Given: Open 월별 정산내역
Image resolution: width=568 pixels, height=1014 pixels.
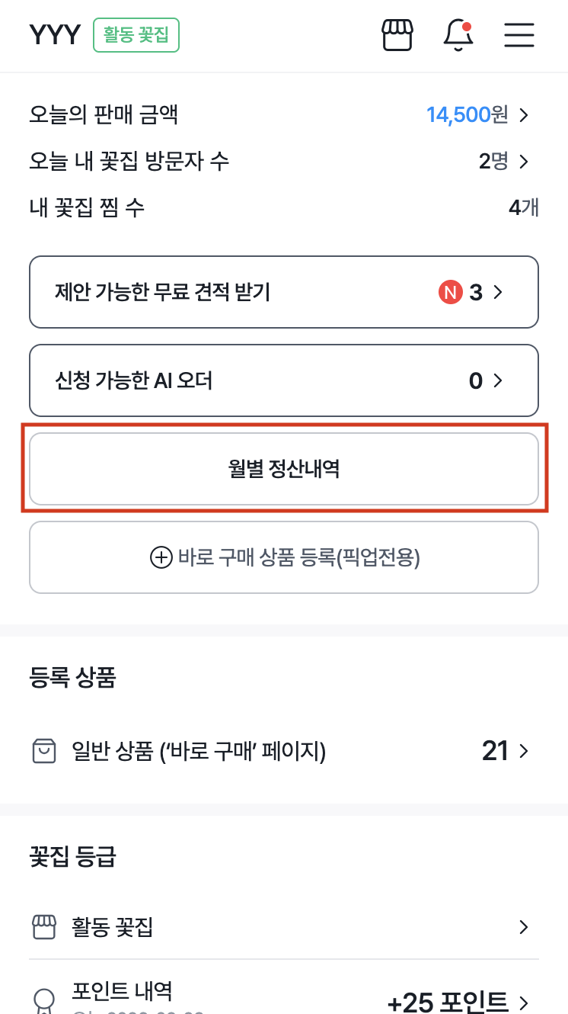Looking at the screenshot, I should coord(283,468).
